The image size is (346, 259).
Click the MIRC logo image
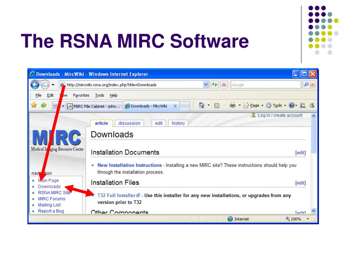(x=57, y=140)
